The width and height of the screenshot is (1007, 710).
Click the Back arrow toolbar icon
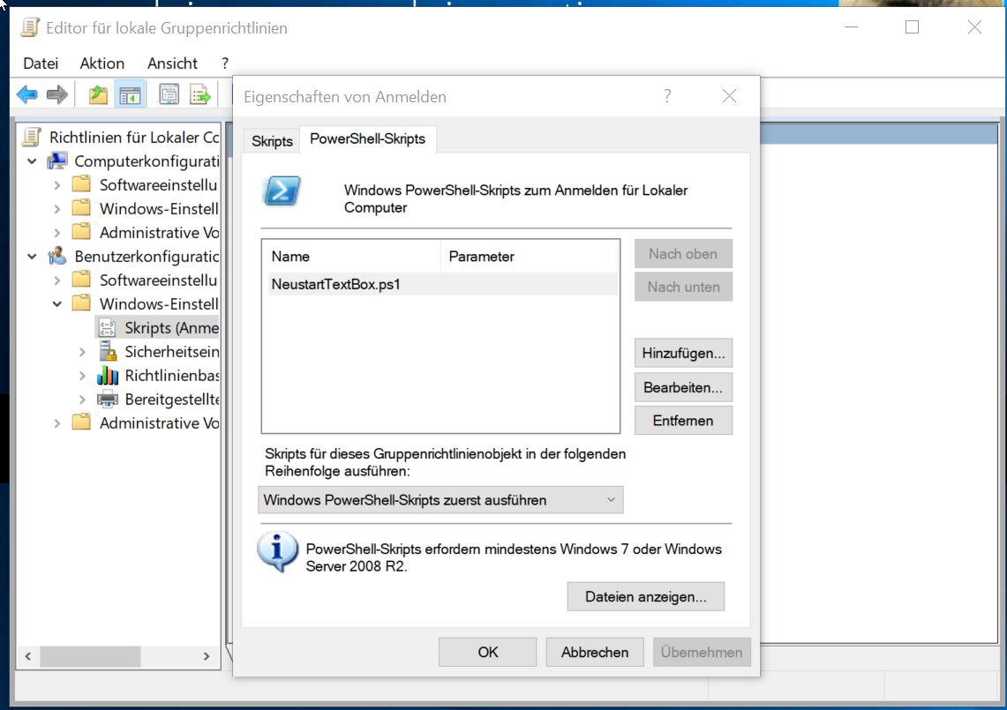[27, 95]
